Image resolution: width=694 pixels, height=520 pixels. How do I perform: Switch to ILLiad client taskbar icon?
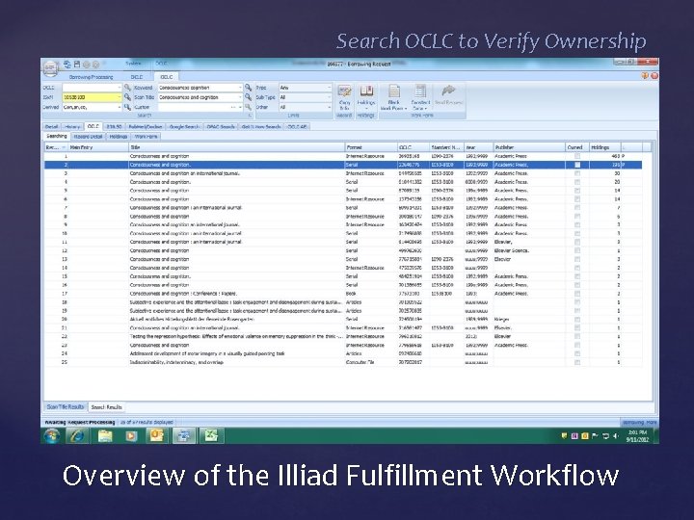(x=184, y=436)
